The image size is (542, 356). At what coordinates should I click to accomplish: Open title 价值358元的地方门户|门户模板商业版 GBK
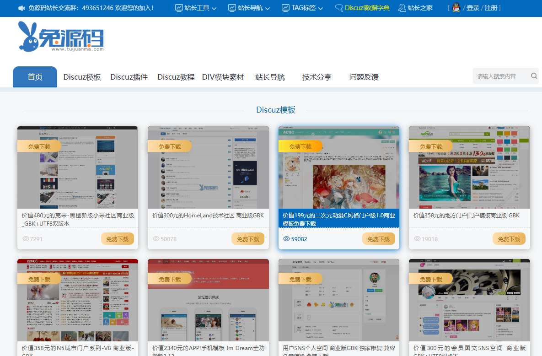[466, 215]
